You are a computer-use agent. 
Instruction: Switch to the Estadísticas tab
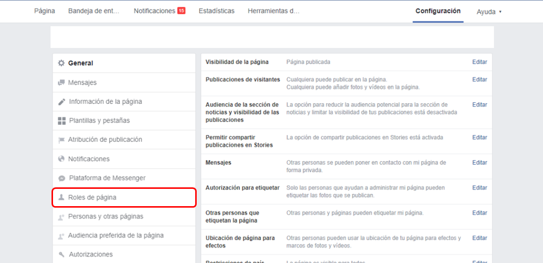(217, 11)
